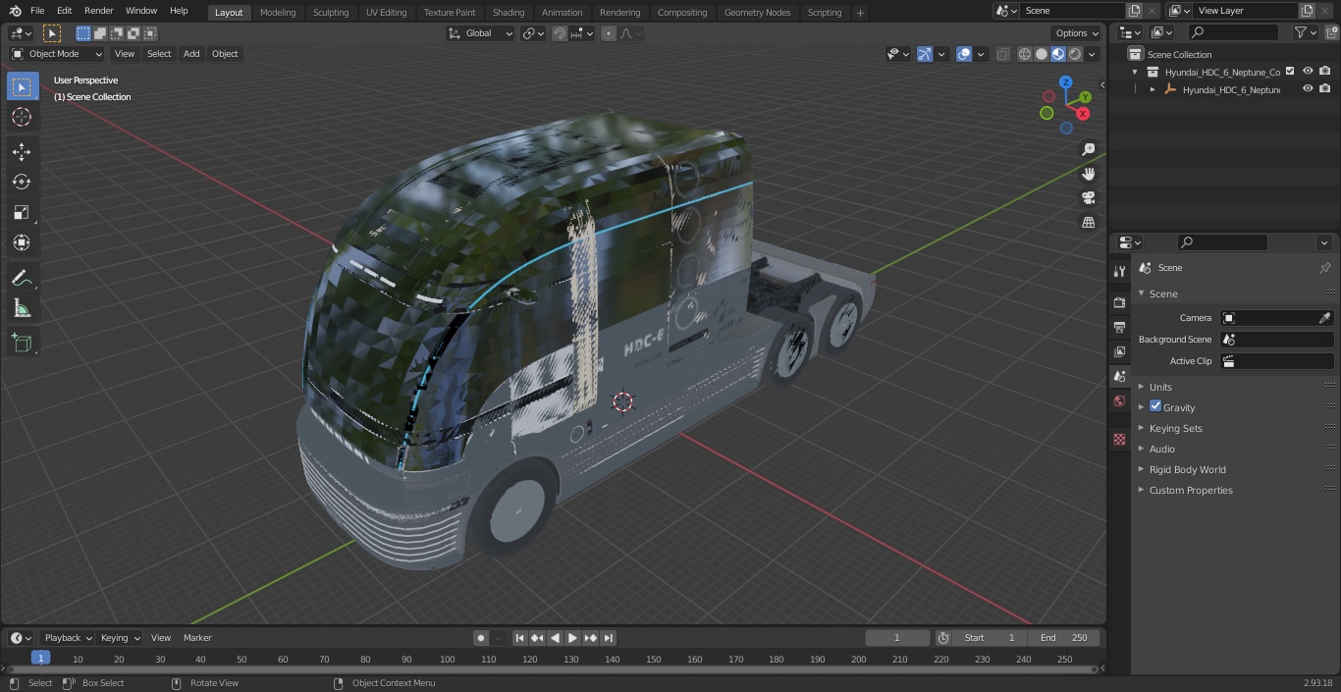Screen dimensions: 1341x692
Task: Switch to the Modeling workspace tab
Action: tap(278, 13)
